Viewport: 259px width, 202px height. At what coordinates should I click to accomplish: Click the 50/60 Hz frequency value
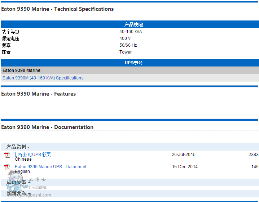[x=128, y=45]
